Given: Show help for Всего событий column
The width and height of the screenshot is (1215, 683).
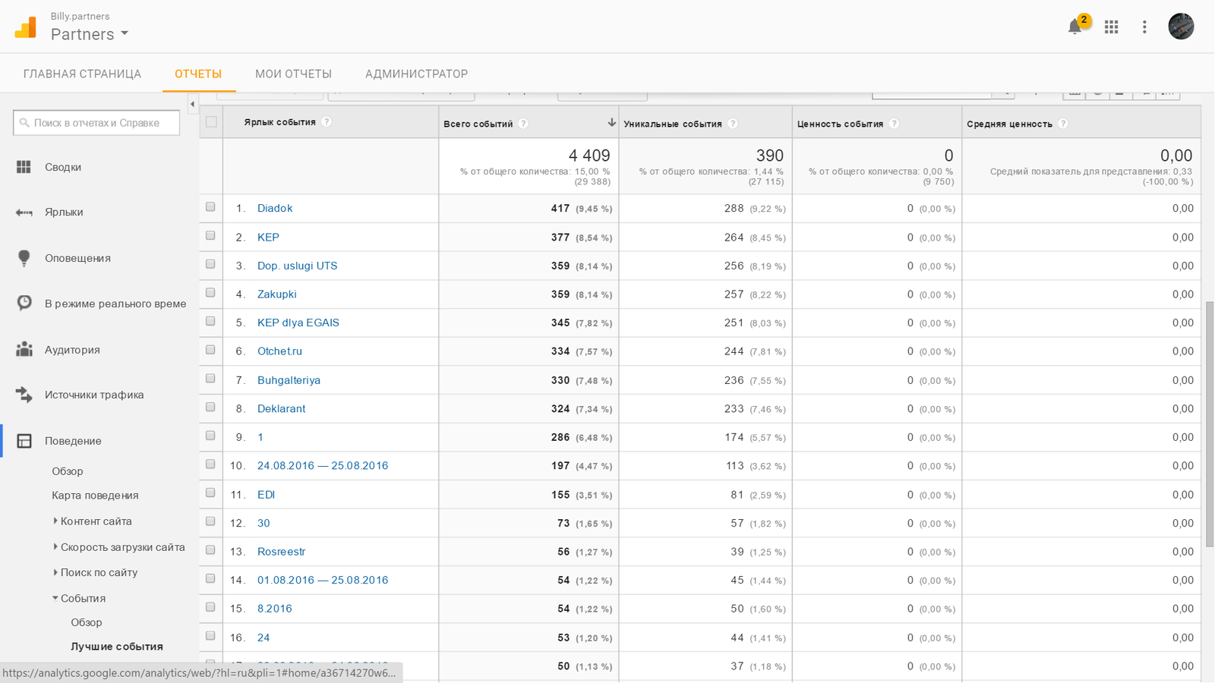Looking at the screenshot, I should pos(523,124).
